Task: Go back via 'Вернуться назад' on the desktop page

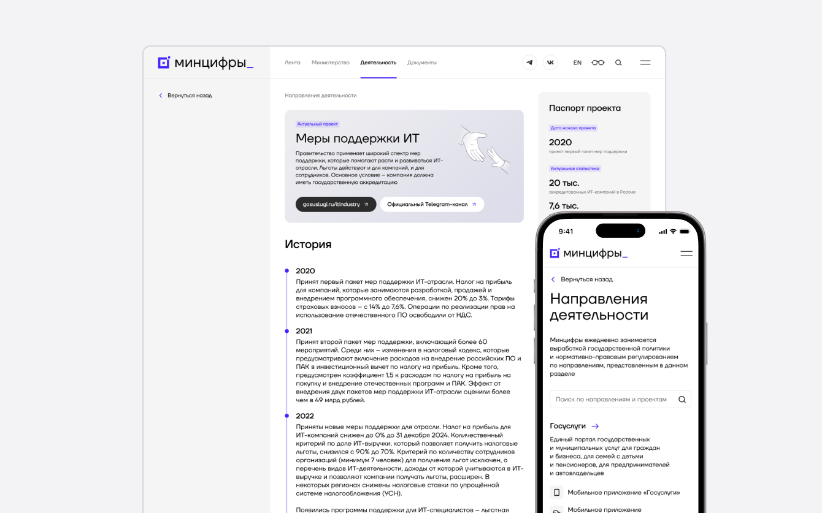Action: pos(185,96)
